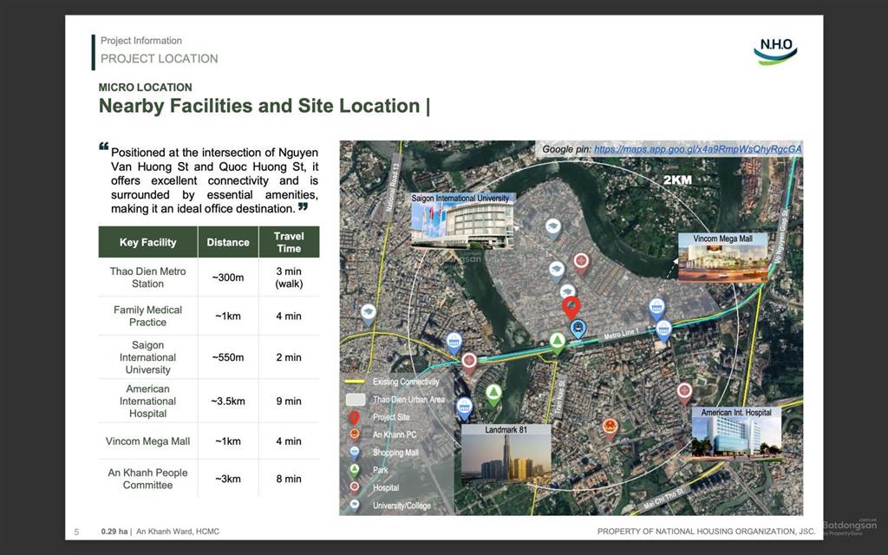This screenshot has height=555, width=888.
Task: Click opening quotation mark icon before the description
Action: pos(104,147)
